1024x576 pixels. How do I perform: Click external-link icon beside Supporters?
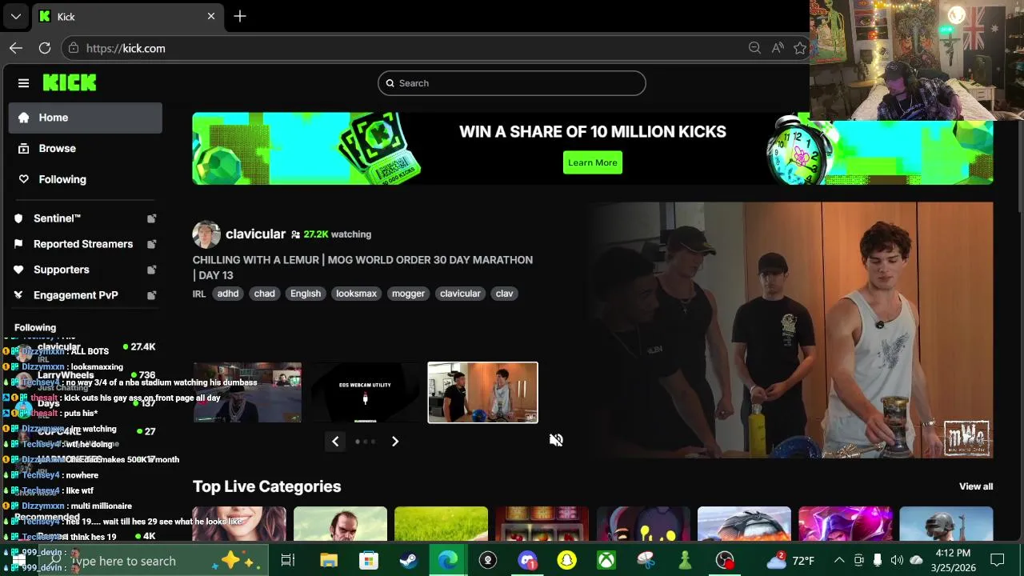pyautogui.click(x=151, y=270)
